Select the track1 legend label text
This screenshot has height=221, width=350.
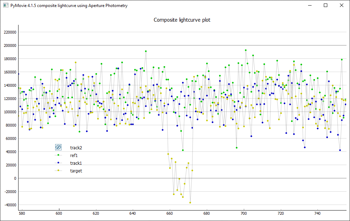pos(76,163)
